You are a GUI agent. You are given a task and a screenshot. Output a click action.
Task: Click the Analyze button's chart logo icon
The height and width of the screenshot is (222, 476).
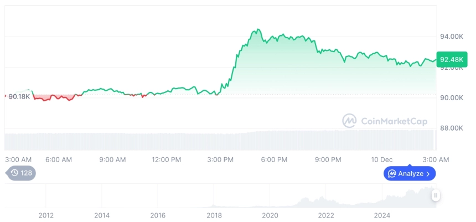click(x=392, y=174)
